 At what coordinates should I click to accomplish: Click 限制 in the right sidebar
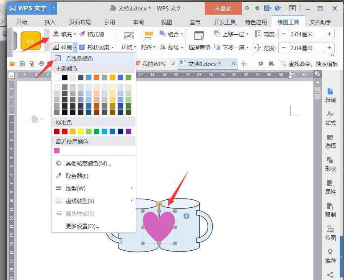tap(330, 210)
